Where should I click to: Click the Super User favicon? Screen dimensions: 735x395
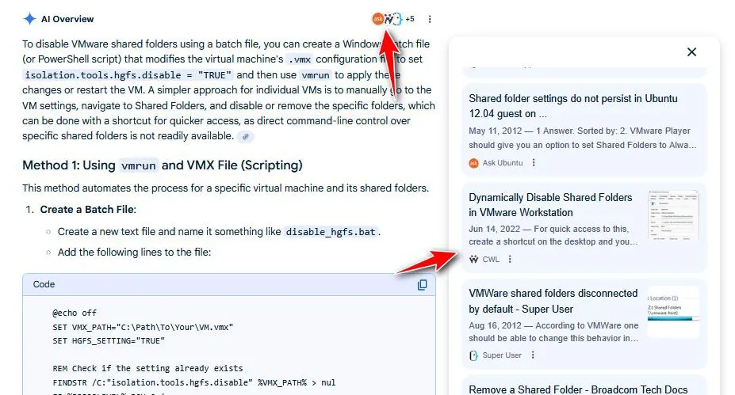click(474, 355)
